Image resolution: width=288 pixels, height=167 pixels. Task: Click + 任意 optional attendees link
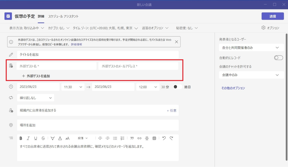[171, 110]
